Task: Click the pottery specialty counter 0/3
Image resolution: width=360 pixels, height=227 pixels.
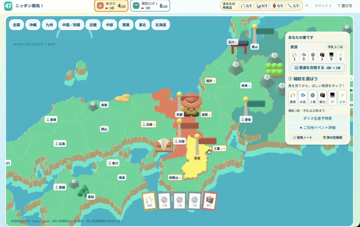Action: (277, 6)
